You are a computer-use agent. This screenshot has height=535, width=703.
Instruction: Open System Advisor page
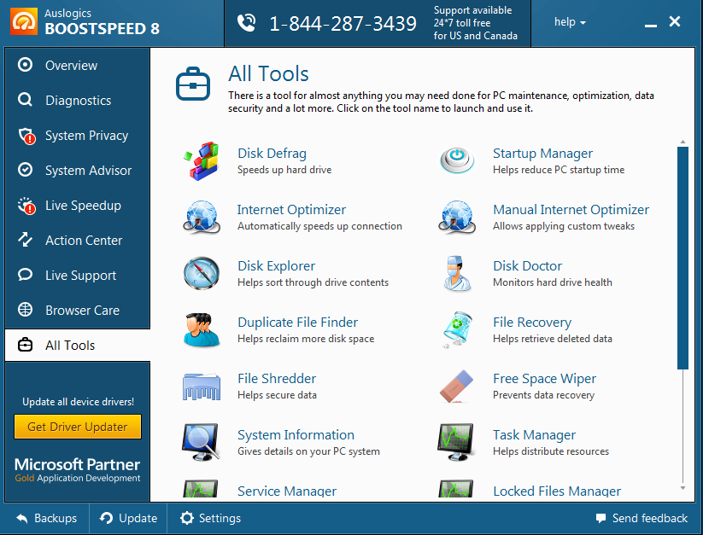point(77,170)
